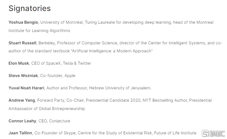Click the "University of Montréal" text

(x=62, y=22)
